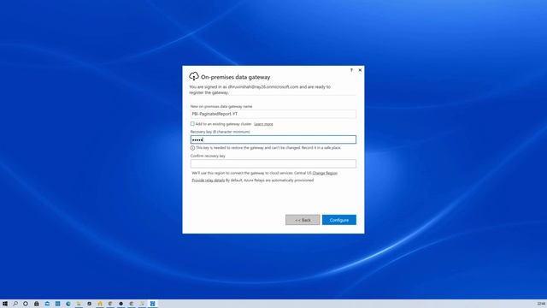The height and width of the screenshot is (308, 547).
Task: Open Microsoft Store bag icon in taskbar
Action: pyautogui.click(x=36, y=304)
